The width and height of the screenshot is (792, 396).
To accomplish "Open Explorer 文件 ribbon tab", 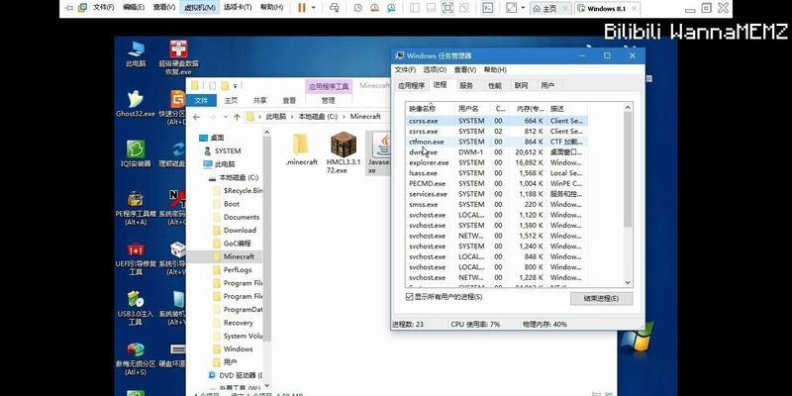I will [x=202, y=100].
